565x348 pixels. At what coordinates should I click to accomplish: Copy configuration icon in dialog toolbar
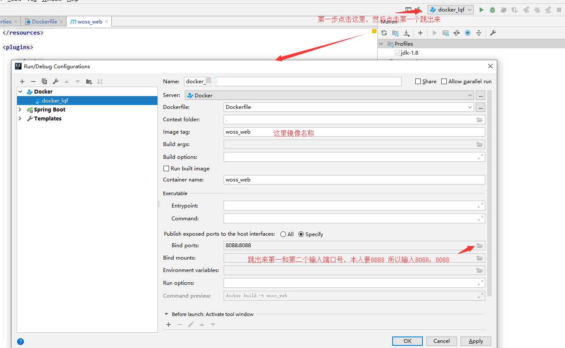(x=44, y=82)
